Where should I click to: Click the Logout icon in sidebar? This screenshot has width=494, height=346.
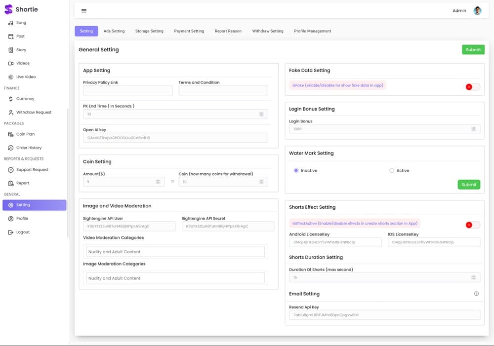pos(11,232)
